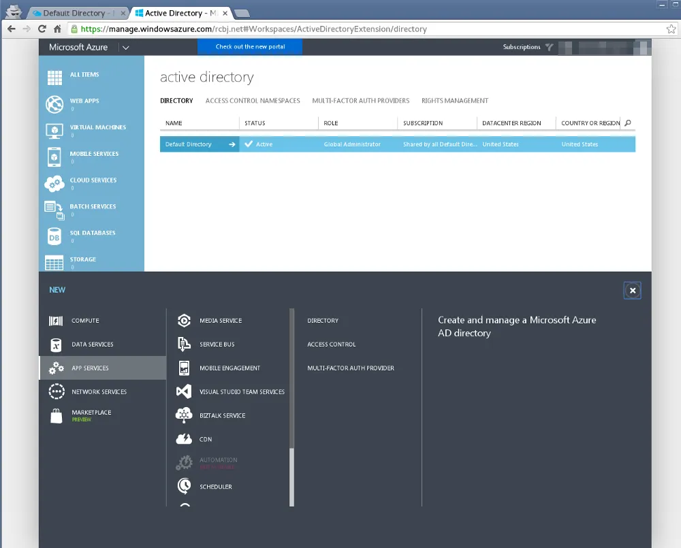681x548 pixels.
Task: Close the Default Directory browser tab
Action: click(x=123, y=14)
